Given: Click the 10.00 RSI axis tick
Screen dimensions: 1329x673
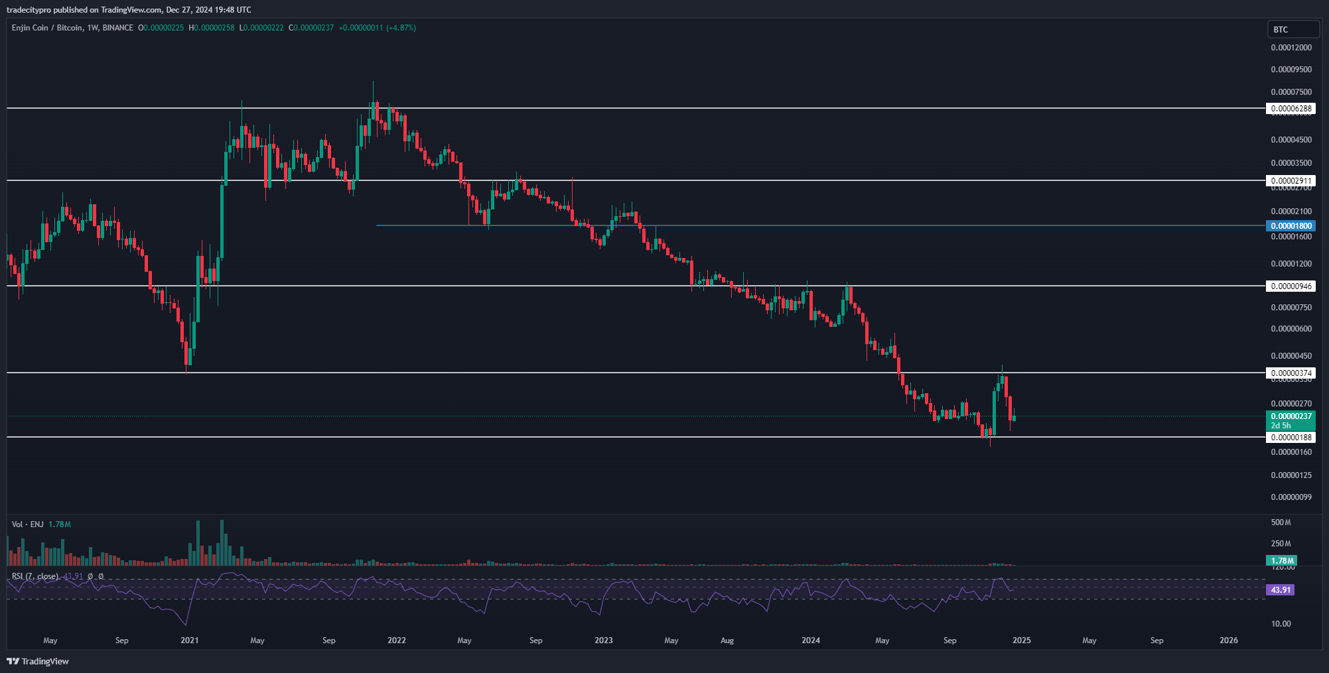Looking at the screenshot, I should [1281, 624].
